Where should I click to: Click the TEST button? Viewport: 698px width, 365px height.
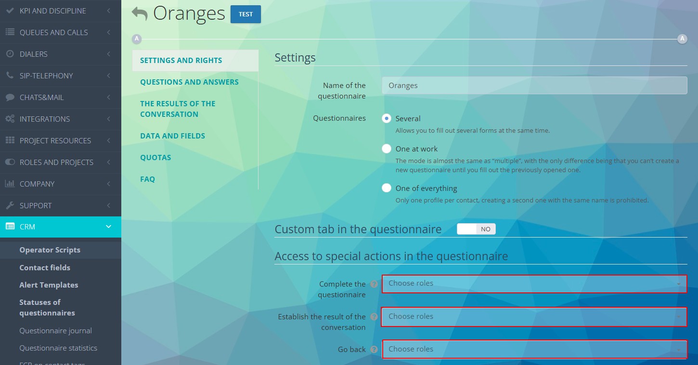(246, 14)
